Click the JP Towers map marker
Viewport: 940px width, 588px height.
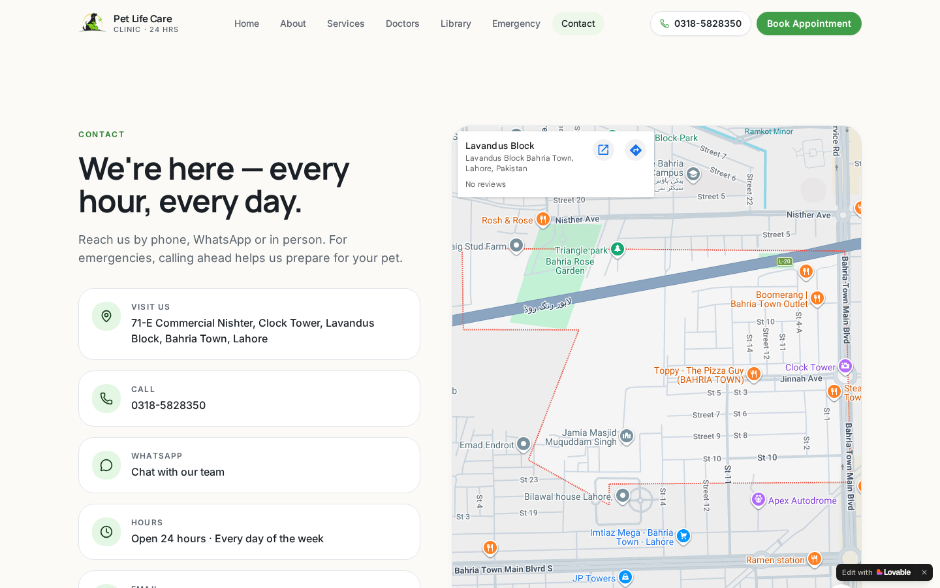point(625,577)
